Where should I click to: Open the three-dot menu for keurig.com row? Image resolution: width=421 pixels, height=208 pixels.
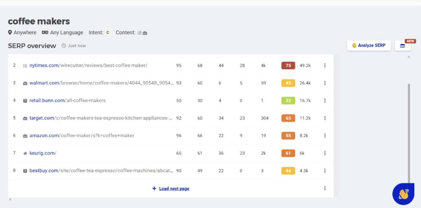[325, 153]
